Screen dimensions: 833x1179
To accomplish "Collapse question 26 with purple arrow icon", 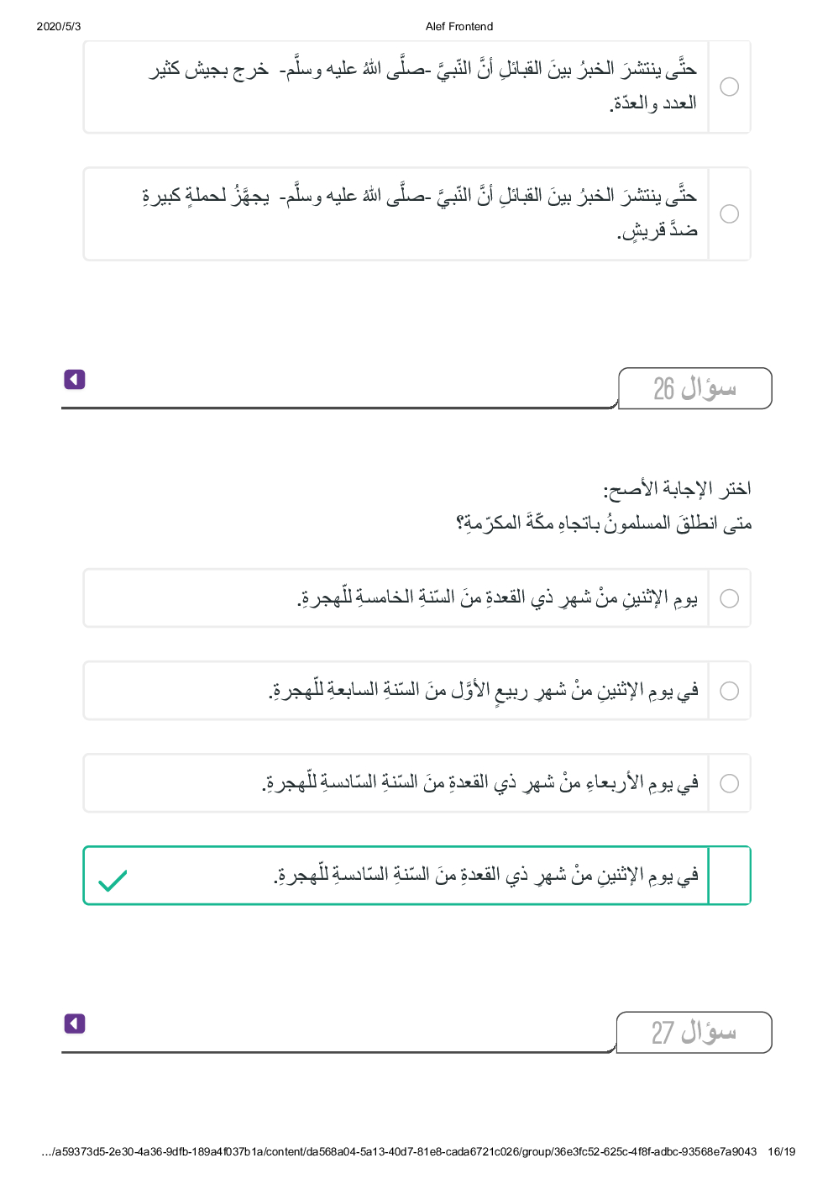I will (75, 380).
